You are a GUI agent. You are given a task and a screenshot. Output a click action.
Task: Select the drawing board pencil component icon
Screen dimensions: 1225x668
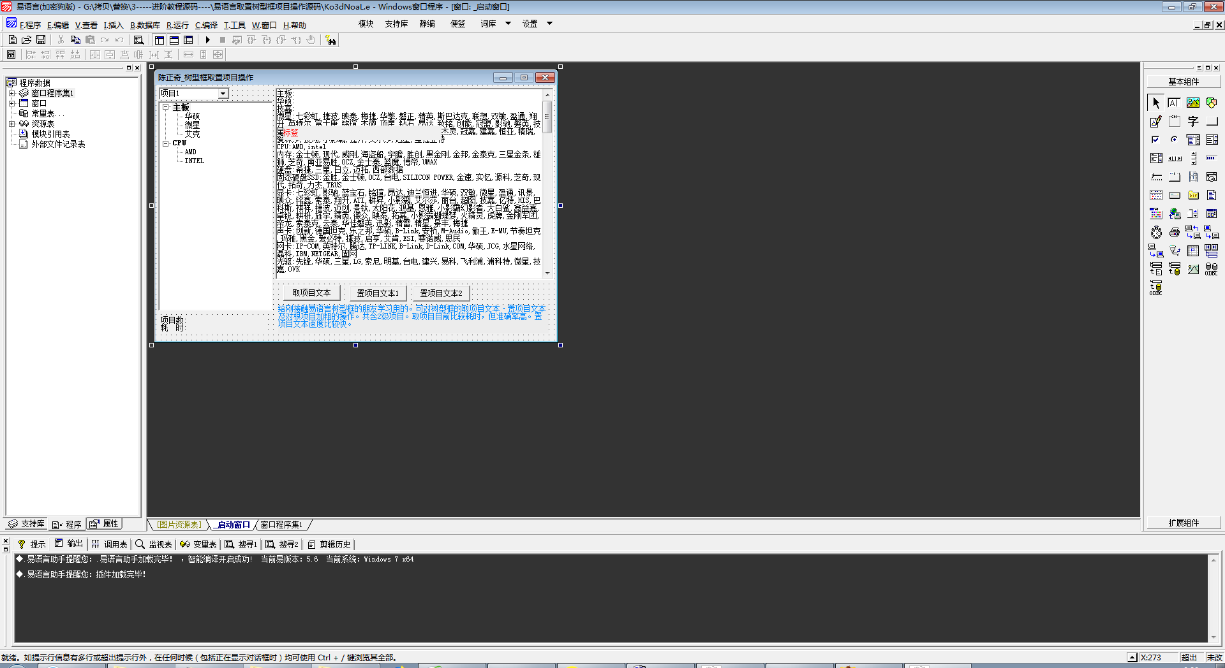tap(1156, 121)
